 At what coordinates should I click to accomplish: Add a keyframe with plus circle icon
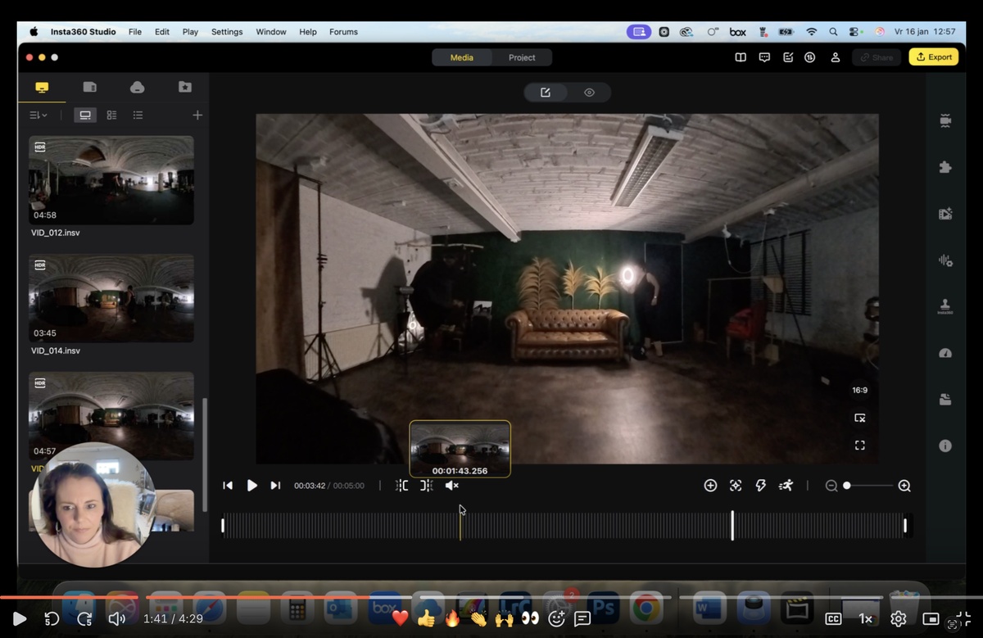710,486
